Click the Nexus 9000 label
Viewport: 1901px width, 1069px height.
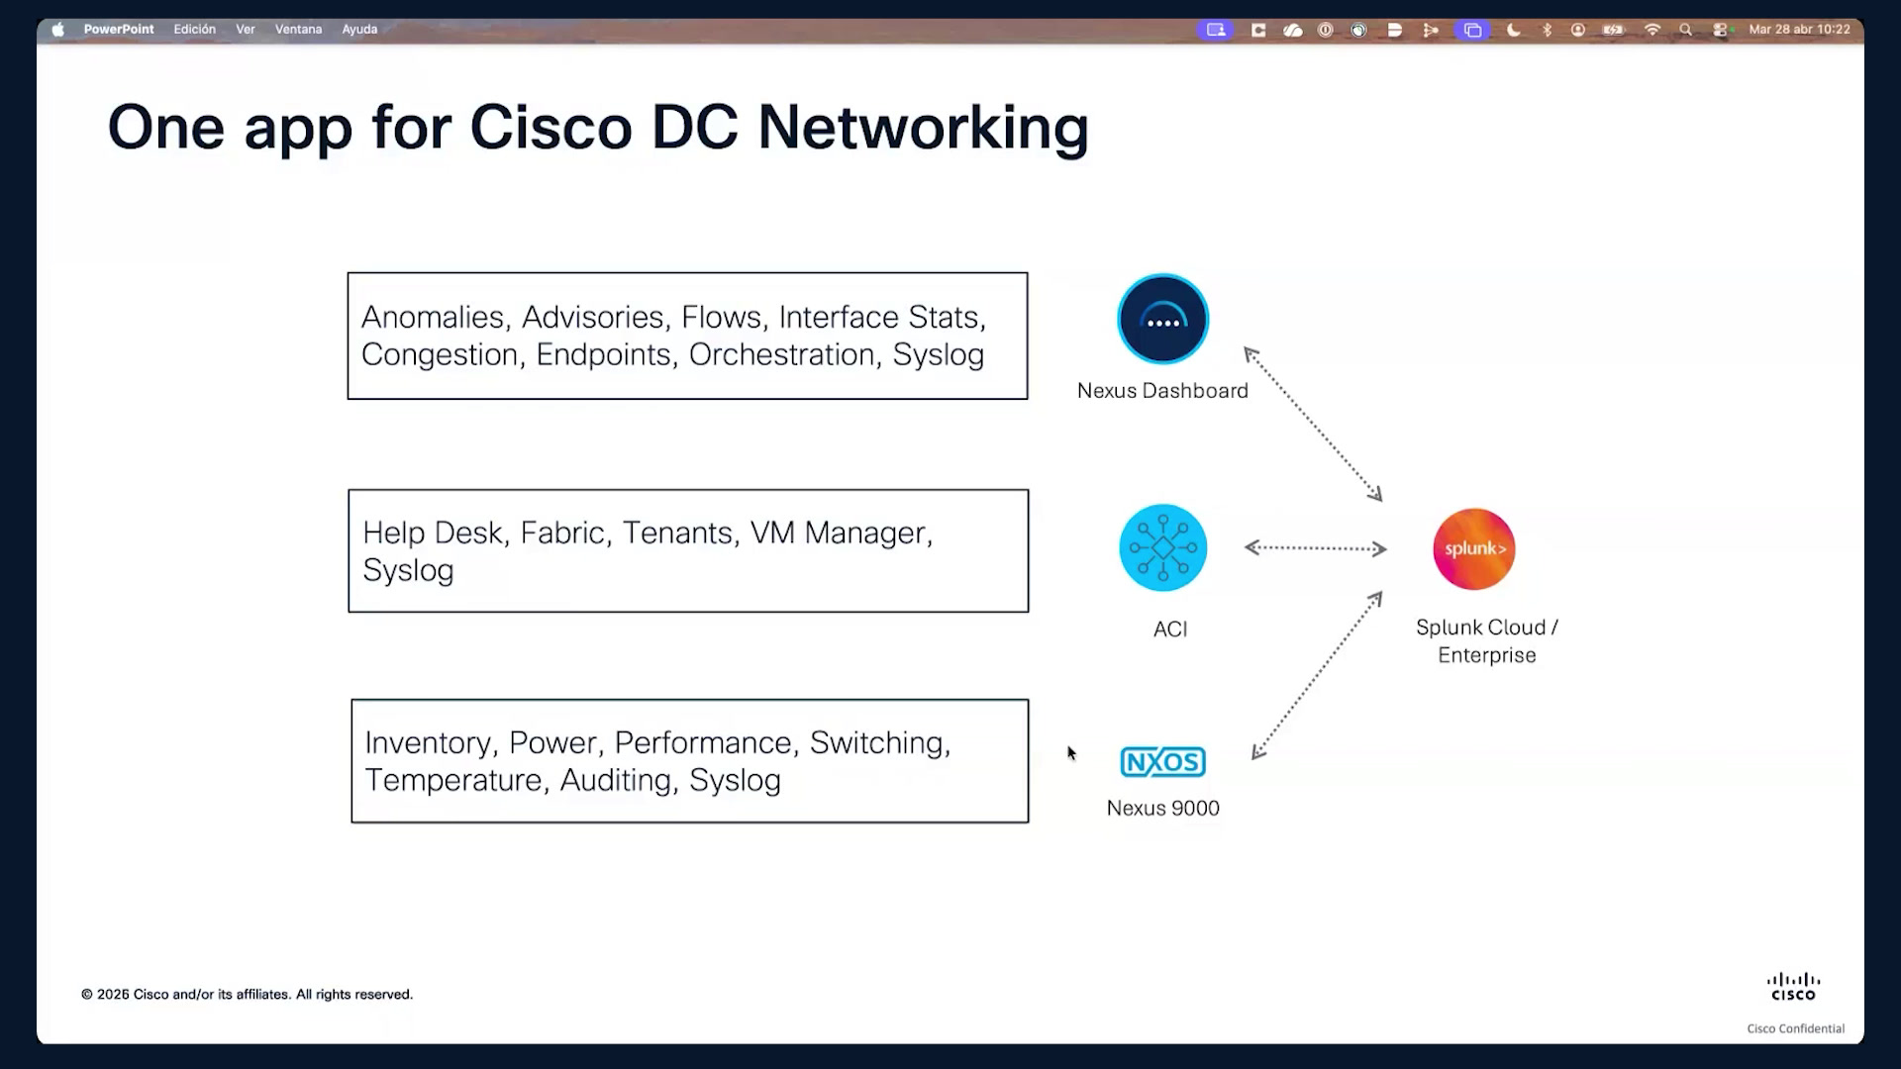click(1163, 809)
